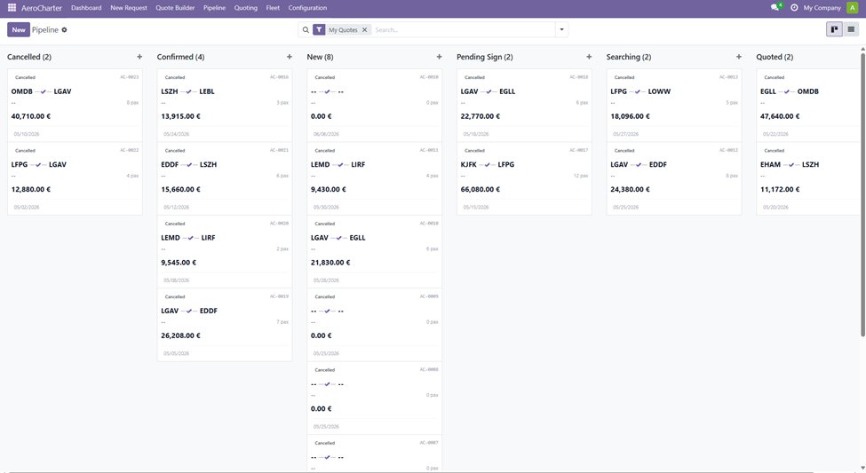The width and height of the screenshot is (866, 473).
Task: Open the 26,208.00 € quote card
Action: click(x=224, y=325)
